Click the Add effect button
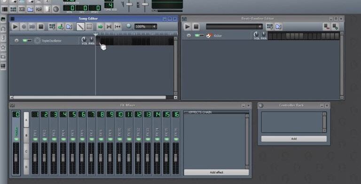 click(216, 172)
